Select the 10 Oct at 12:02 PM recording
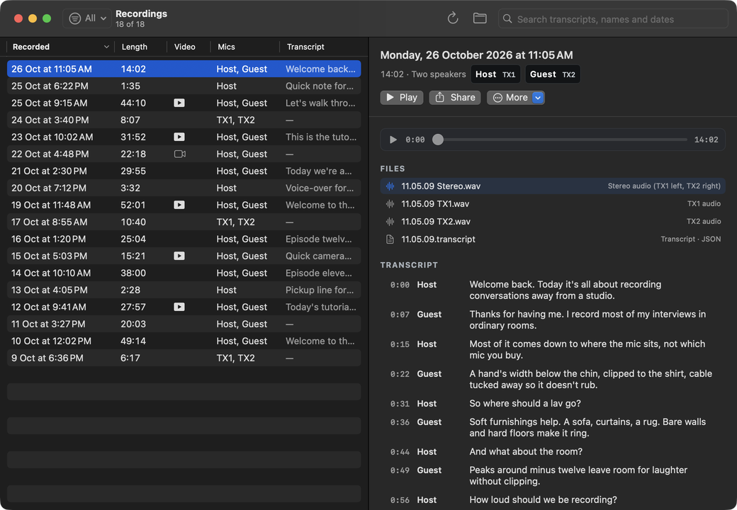Screen dimensions: 737x510 tap(184, 341)
